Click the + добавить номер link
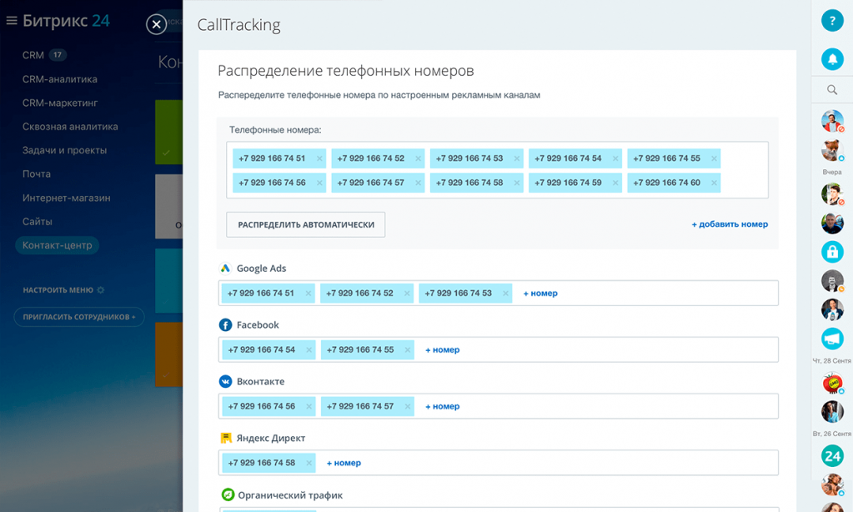This screenshot has height=512, width=853. [730, 224]
